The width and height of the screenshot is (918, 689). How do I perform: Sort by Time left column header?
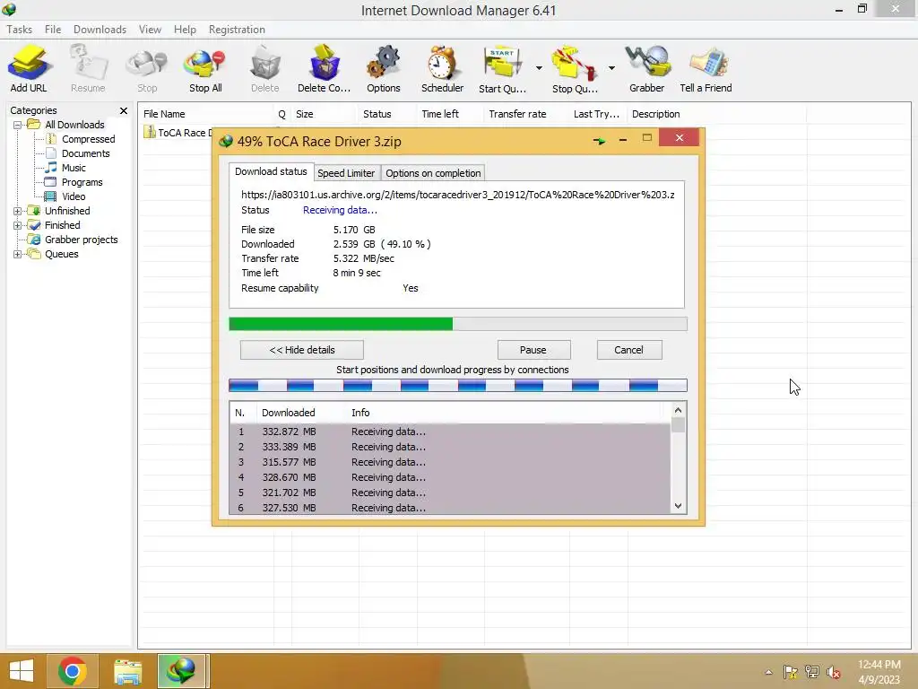pyautogui.click(x=450, y=114)
